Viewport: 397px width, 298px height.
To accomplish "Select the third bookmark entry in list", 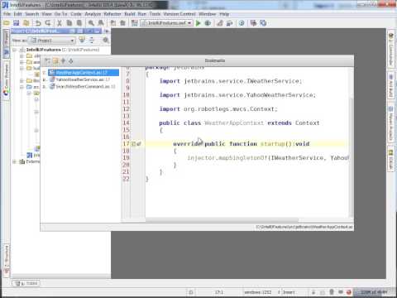I will [83, 87].
